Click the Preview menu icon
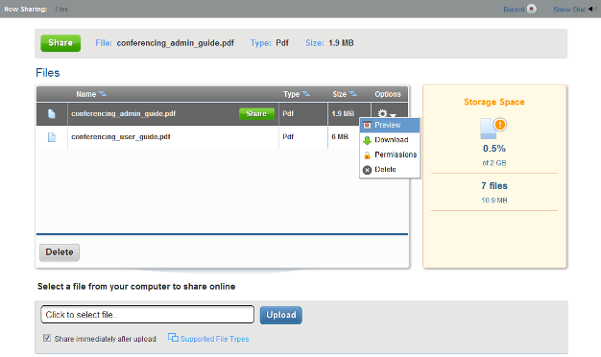 (367, 126)
